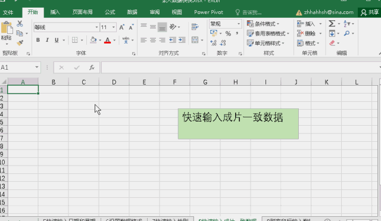Click the Increase Font Size icon
The width and height of the screenshot is (381, 221).
122,27
